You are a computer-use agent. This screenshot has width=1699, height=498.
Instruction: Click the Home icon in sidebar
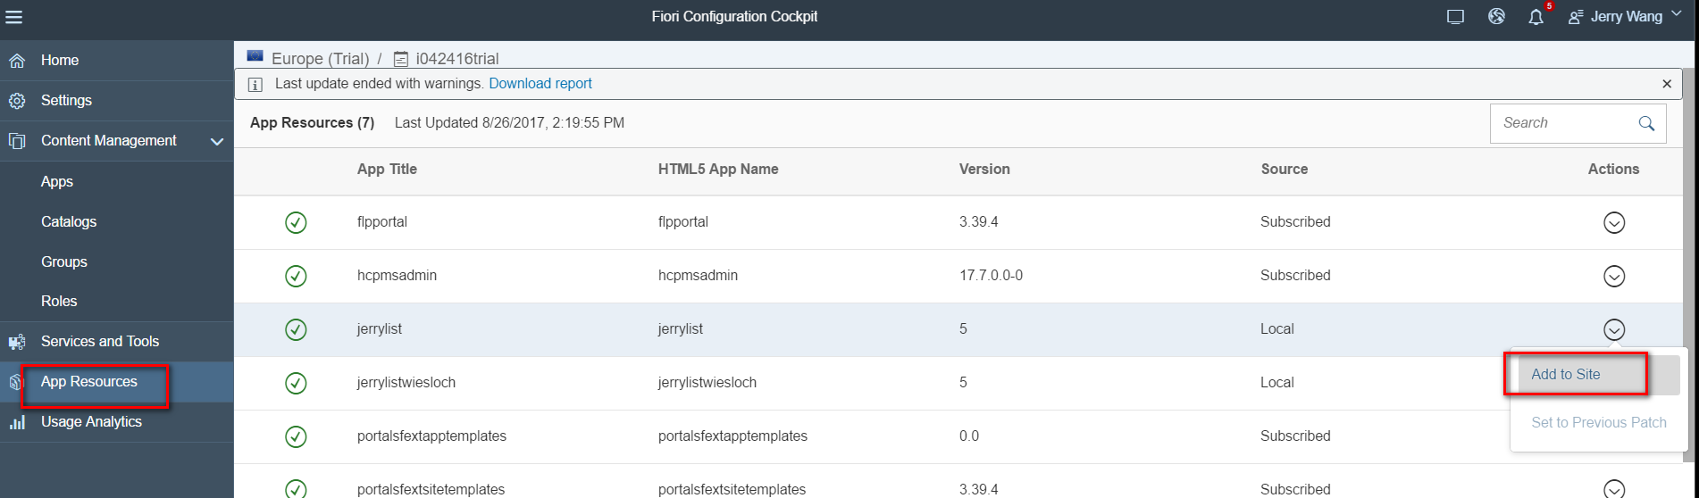(x=17, y=61)
